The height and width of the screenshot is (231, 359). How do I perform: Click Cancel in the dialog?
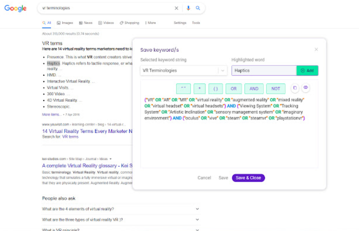point(204,178)
